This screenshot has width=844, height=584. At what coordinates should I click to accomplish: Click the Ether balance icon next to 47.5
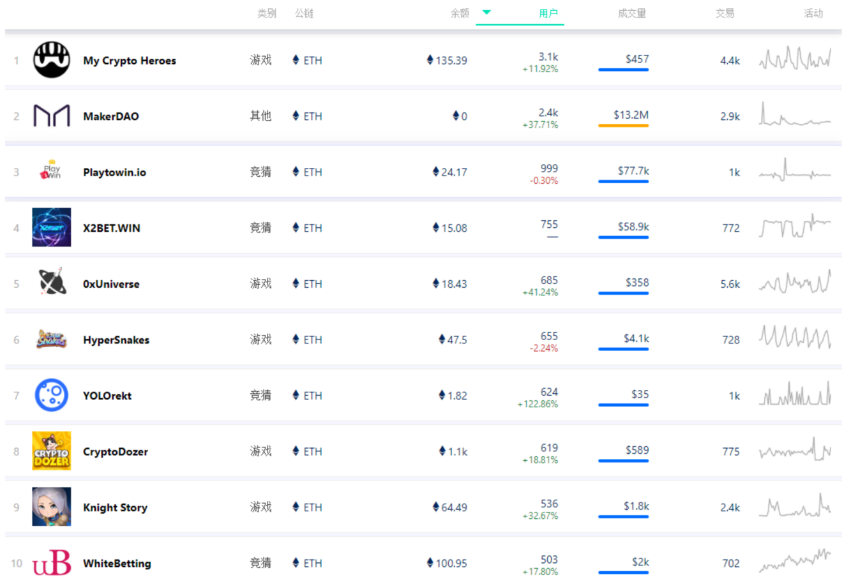[x=442, y=340]
